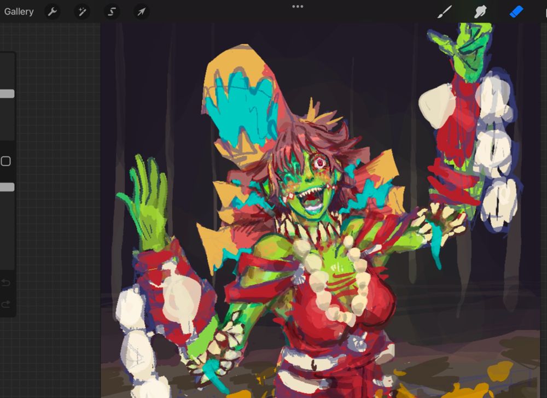Tap the square Modify button on sidebar
The height and width of the screenshot is (398, 547).
[x=5, y=161]
